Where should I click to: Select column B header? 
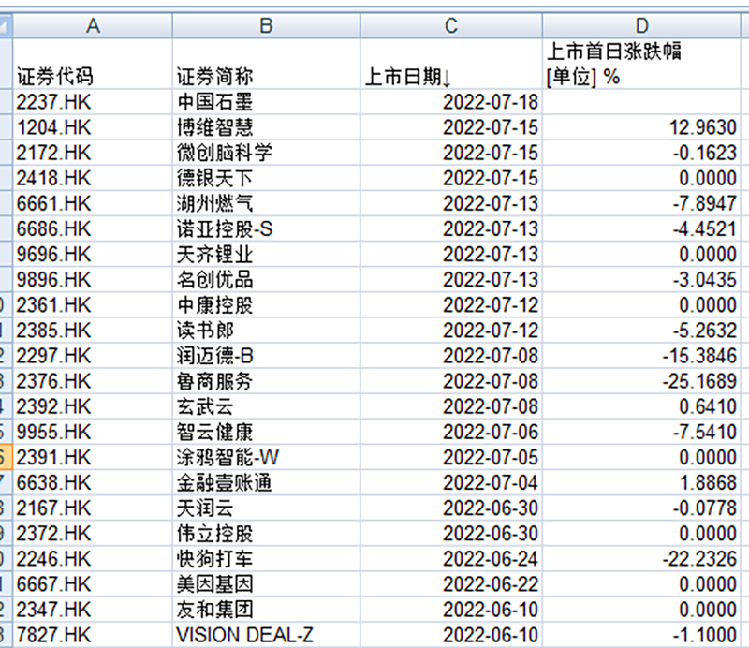(266, 26)
